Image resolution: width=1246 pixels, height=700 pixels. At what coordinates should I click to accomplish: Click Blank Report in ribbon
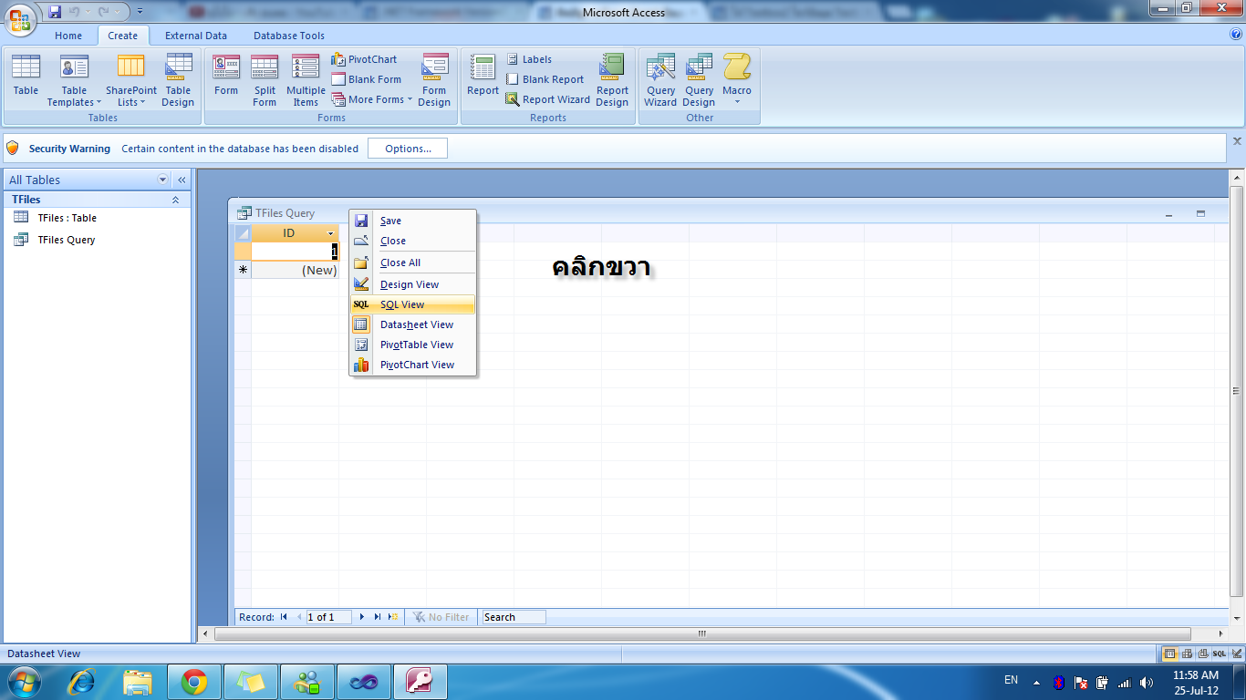pos(545,79)
